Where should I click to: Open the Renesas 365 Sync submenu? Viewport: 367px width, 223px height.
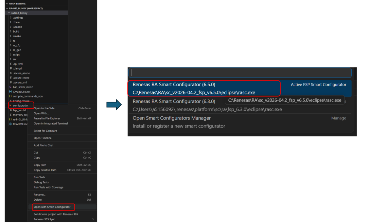point(62,219)
